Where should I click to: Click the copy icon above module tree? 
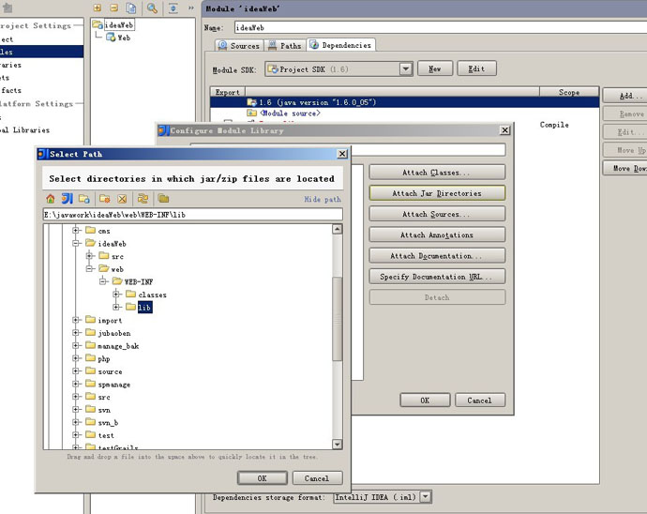coord(131,8)
